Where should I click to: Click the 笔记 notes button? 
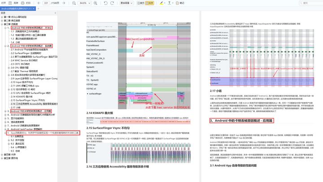(180, 3)
